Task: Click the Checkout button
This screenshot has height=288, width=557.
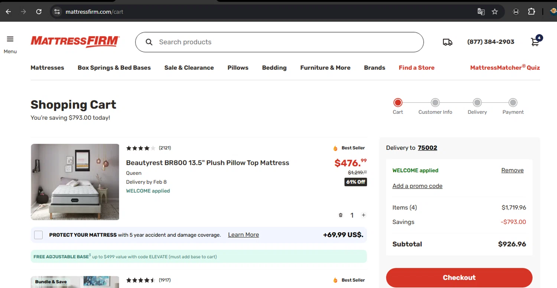Action: 459,278
